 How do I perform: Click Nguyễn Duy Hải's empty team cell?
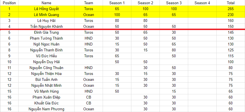(89, 62)
